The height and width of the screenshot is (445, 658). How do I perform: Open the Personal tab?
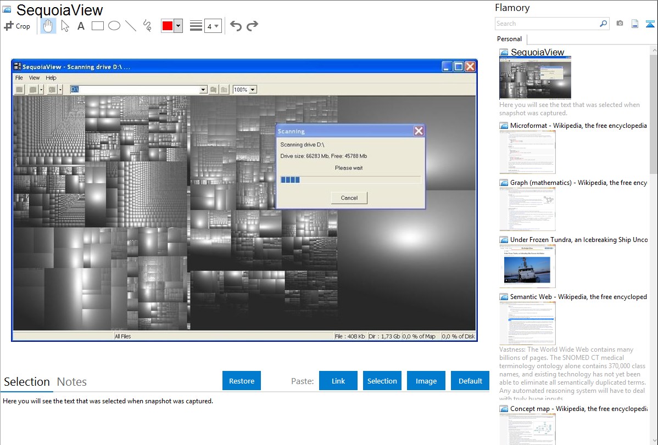click(509, 39)
